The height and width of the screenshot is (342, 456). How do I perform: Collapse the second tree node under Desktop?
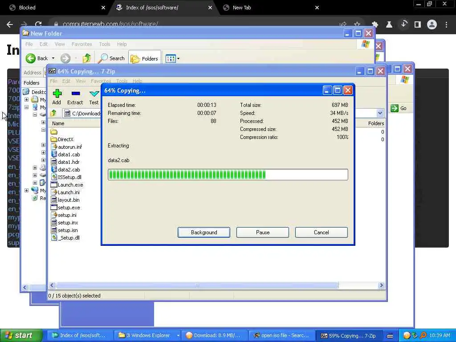click(26, 107)
